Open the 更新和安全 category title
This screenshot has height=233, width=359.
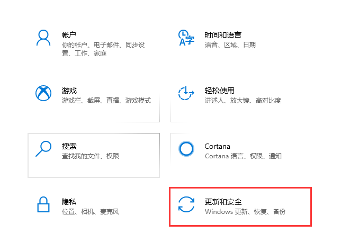click(223, 202)
